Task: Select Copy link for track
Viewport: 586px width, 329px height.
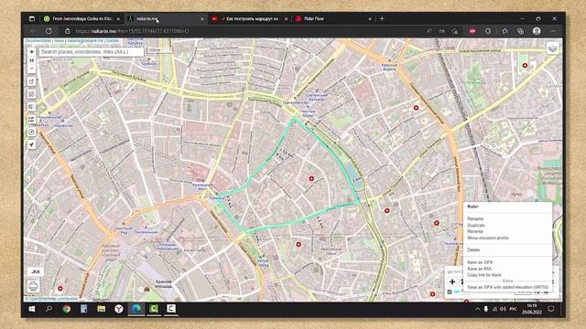Action: click(484, 275)
